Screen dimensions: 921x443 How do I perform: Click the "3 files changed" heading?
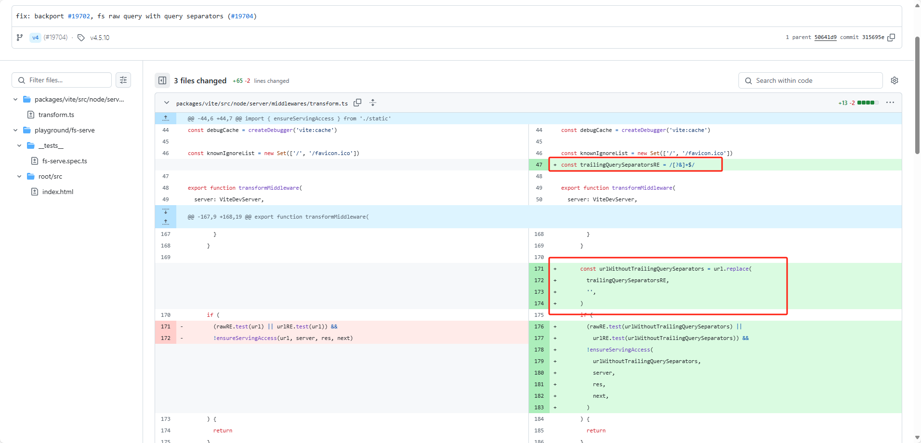coord(200,81)
